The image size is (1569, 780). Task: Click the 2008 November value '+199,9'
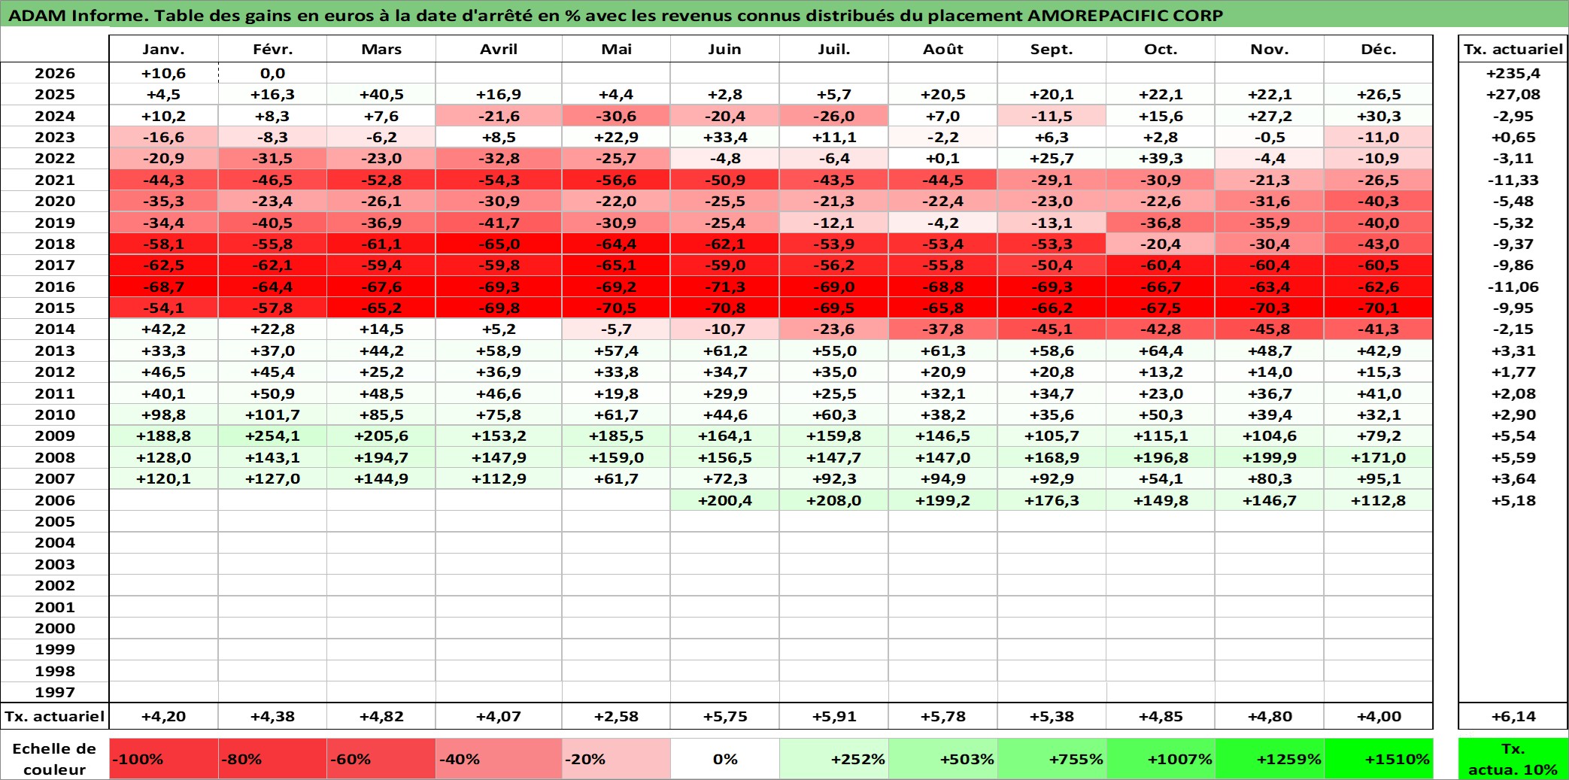click(x=1270, y=457)
